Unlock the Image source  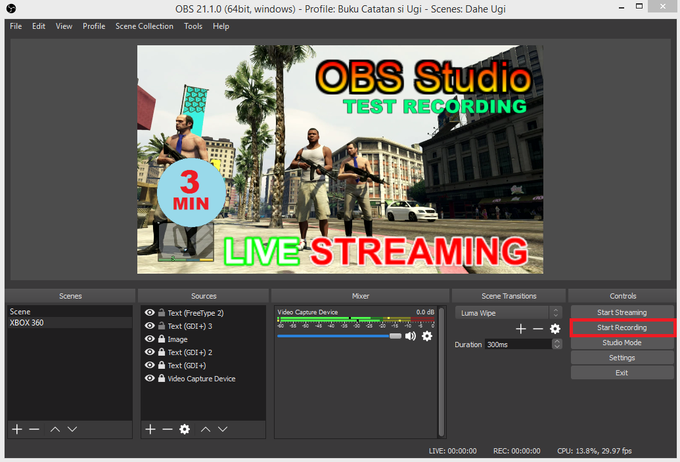162,339
